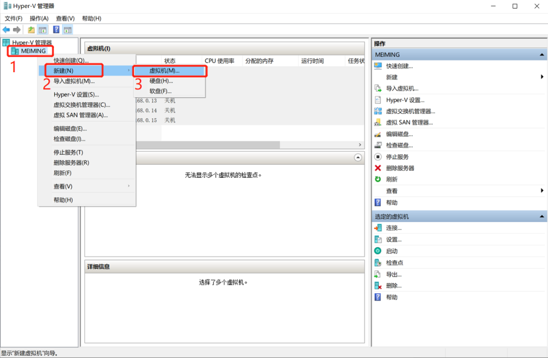Image resolution: width=548 pixels, height=358 pixels.
Task: Choose 软盘(F)... in the submenu
Action: pyautogui.click(x=169, y=92)
